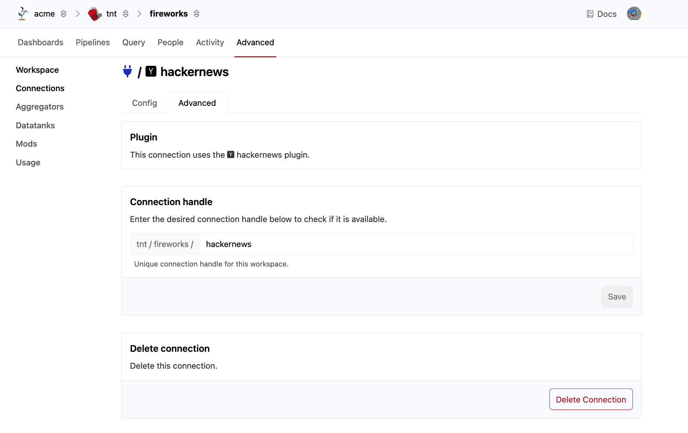Click the blue plug connections icon
Viewport: 688px width, 433px height.
coord(128,71)
